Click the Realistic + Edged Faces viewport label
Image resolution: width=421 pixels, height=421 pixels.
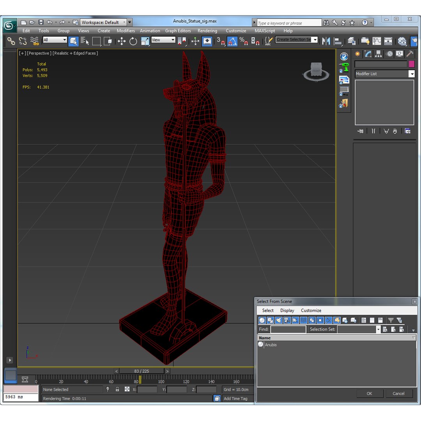coord(75,53)
